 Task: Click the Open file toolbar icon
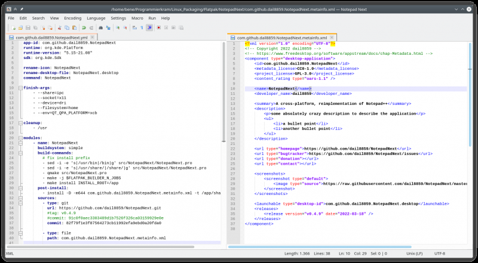(x=20, y=27)
